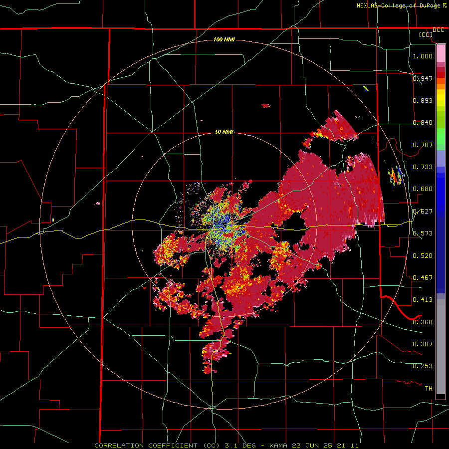The image size is (449, 449).
Task: Click the 0.893 color scale label
Action: (x=423, y=100)
